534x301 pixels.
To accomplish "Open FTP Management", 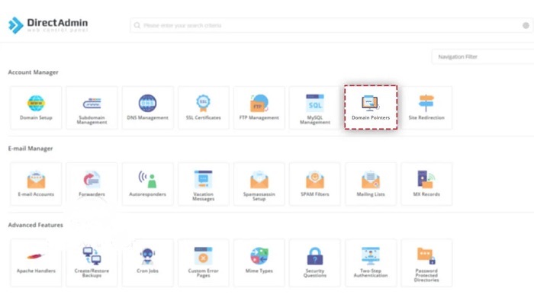I will click(x=259, y=107).
